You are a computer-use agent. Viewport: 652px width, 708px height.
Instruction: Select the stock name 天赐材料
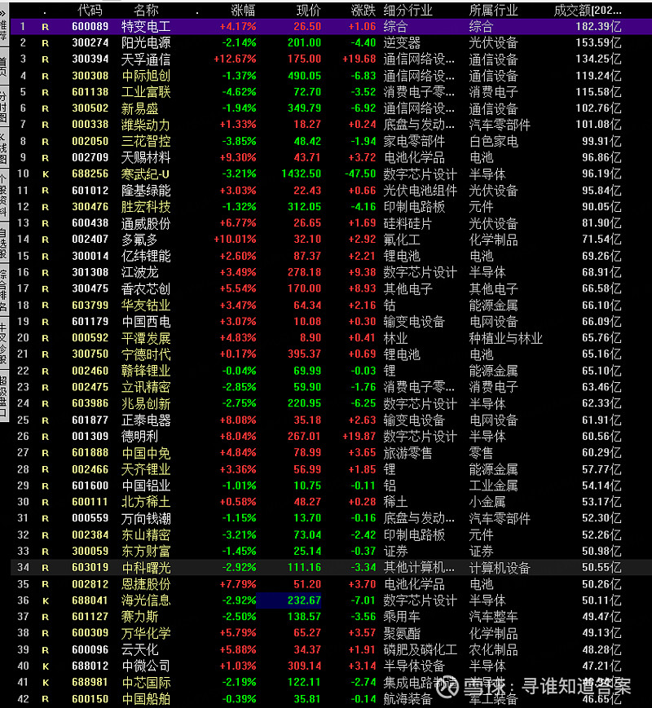(x=146, y=157)
